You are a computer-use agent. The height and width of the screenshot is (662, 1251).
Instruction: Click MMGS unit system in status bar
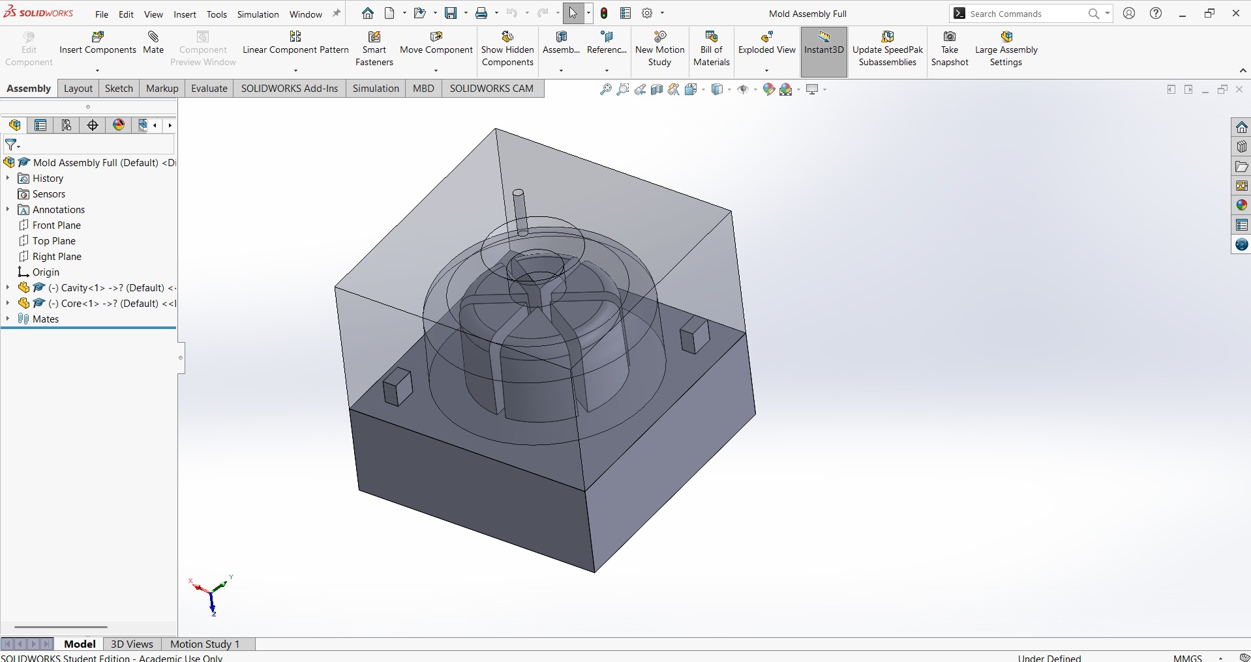pos(1187,657)
